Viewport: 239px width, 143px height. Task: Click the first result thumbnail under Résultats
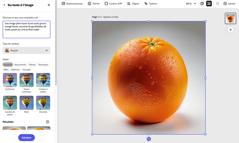(14, 128)
